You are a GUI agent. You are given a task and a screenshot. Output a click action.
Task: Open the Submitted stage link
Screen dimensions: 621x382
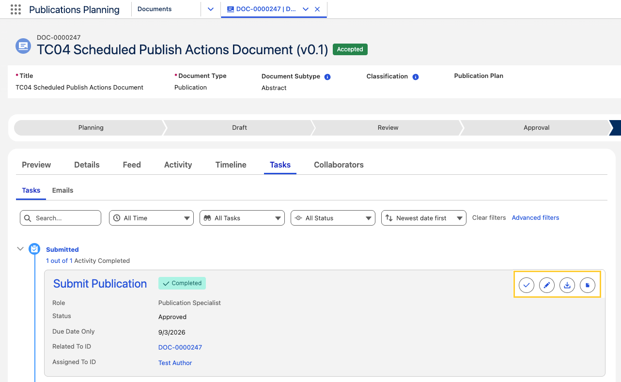click(x=62, y=249)
